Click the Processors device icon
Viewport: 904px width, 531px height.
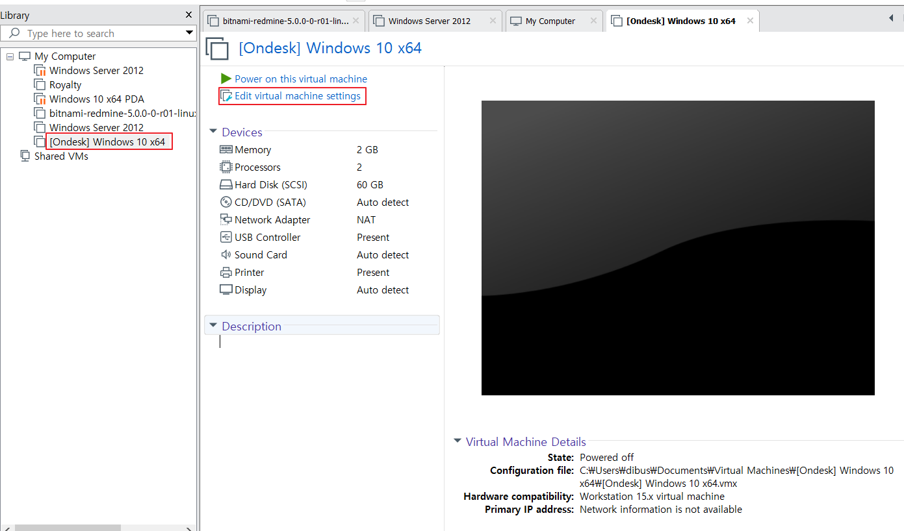(226, 167)
